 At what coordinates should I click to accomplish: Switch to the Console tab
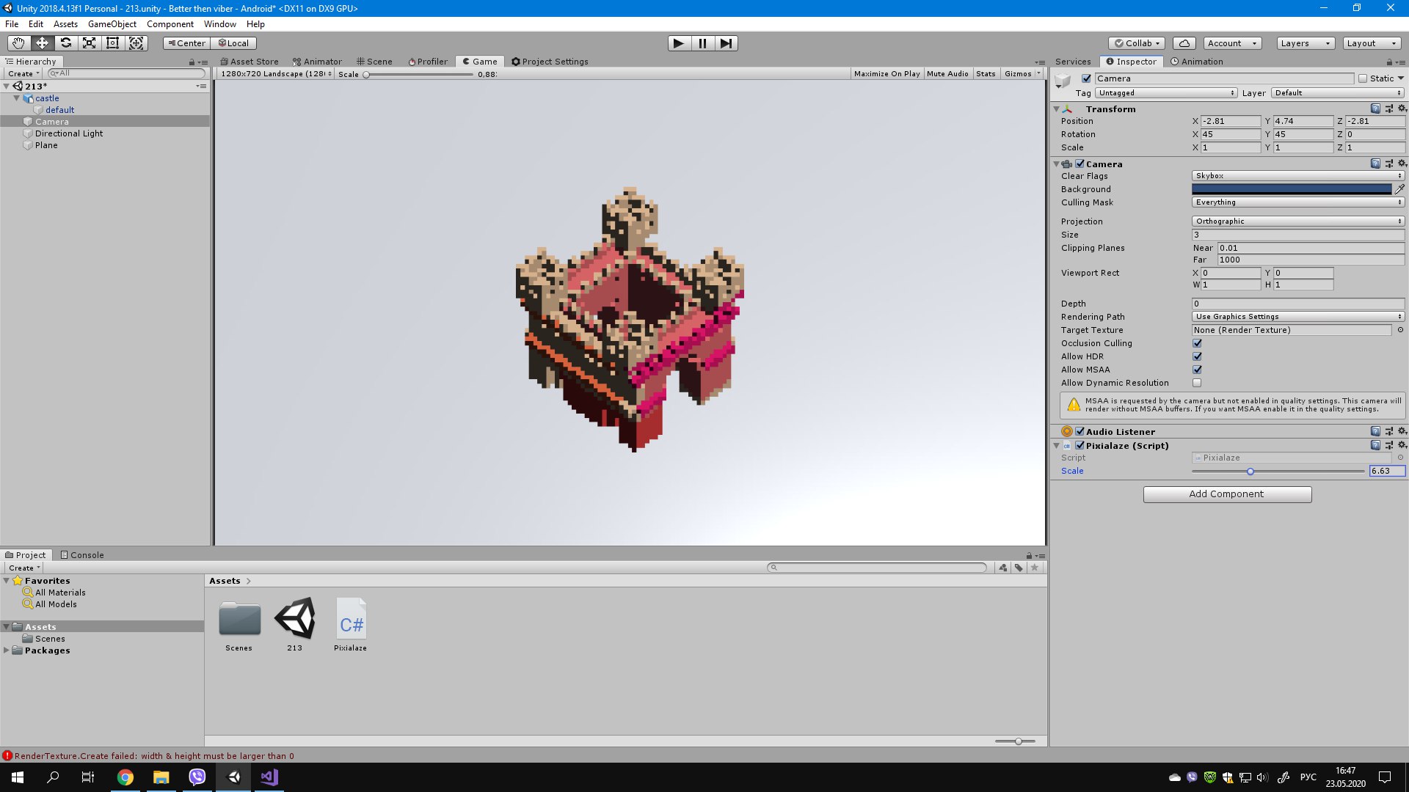(x=82, y=555)
